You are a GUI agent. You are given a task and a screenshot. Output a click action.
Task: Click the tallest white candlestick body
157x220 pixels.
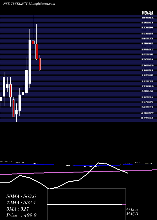point(30,62)
